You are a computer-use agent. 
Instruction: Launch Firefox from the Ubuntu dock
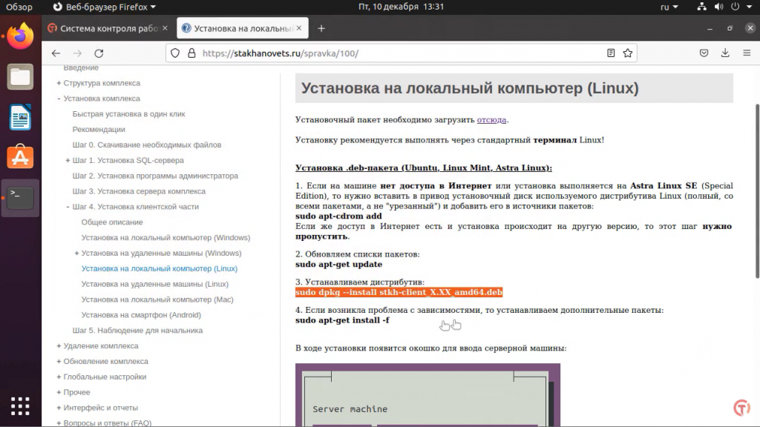pos(20,36)
